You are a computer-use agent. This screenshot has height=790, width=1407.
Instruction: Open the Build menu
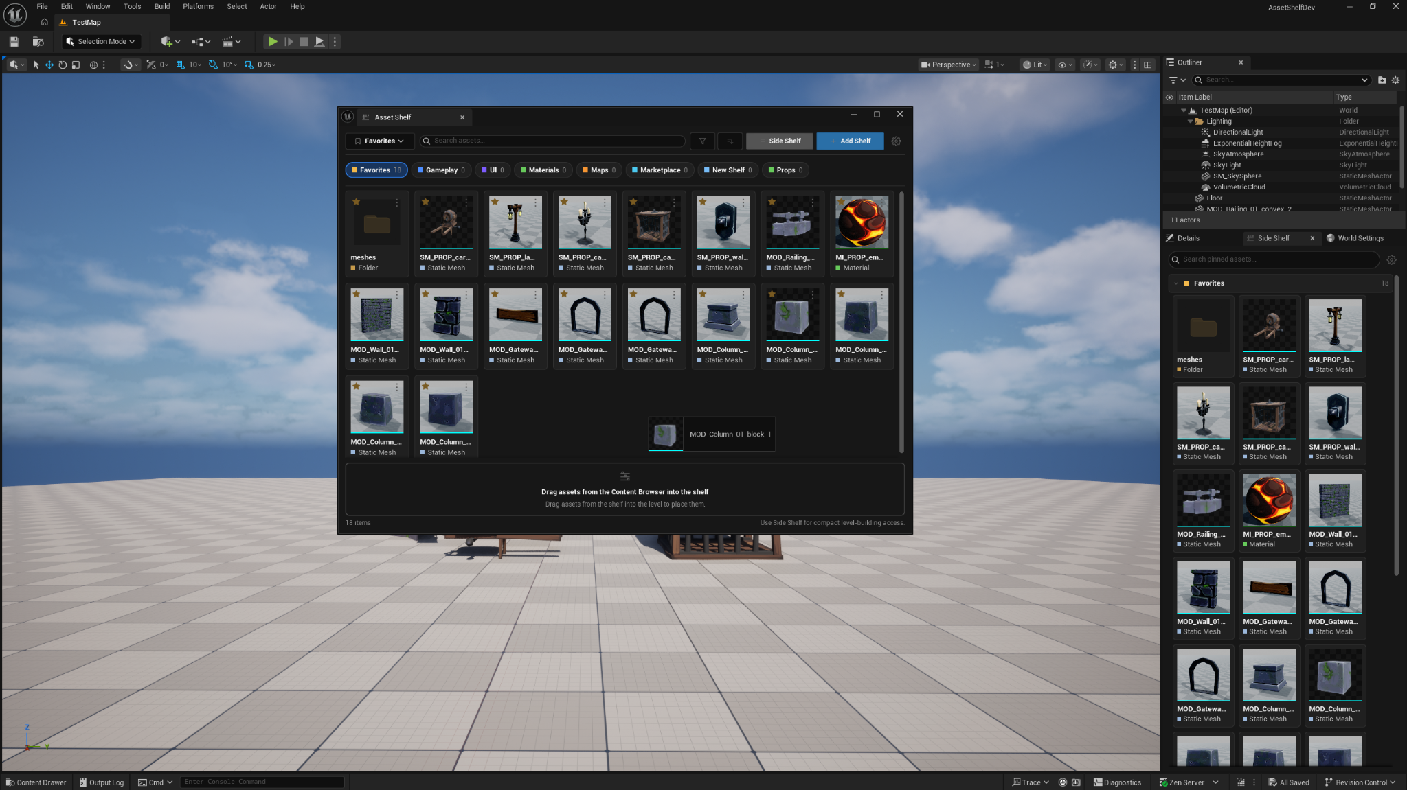(162, 6)
